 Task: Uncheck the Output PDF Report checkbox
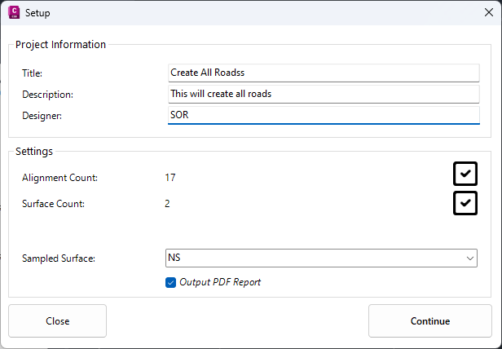[170, 282]
